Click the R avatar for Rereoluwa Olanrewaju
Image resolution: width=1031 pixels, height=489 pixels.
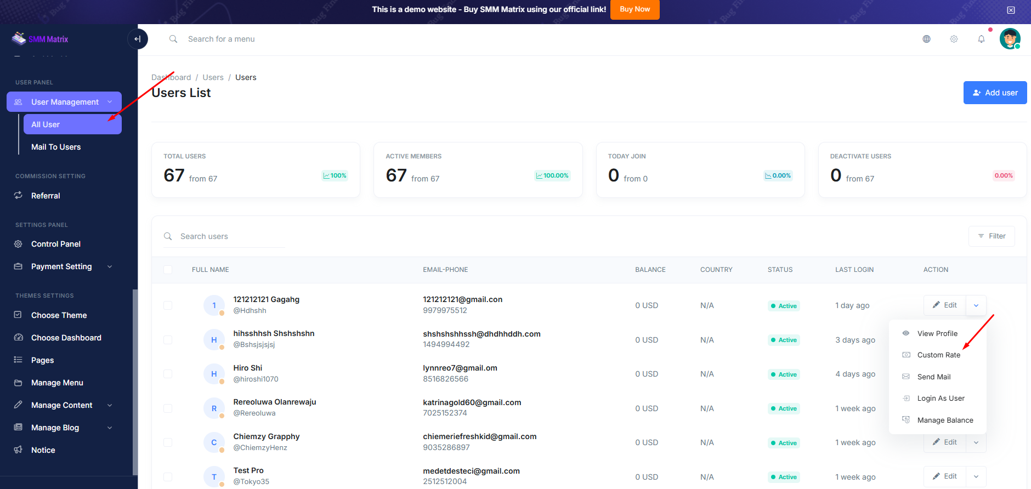coord(214,408)
